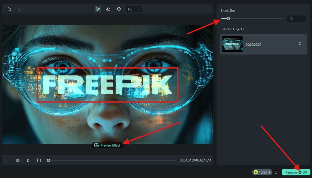
Task: Click the Selected Objects label
Action: point(232,29)
